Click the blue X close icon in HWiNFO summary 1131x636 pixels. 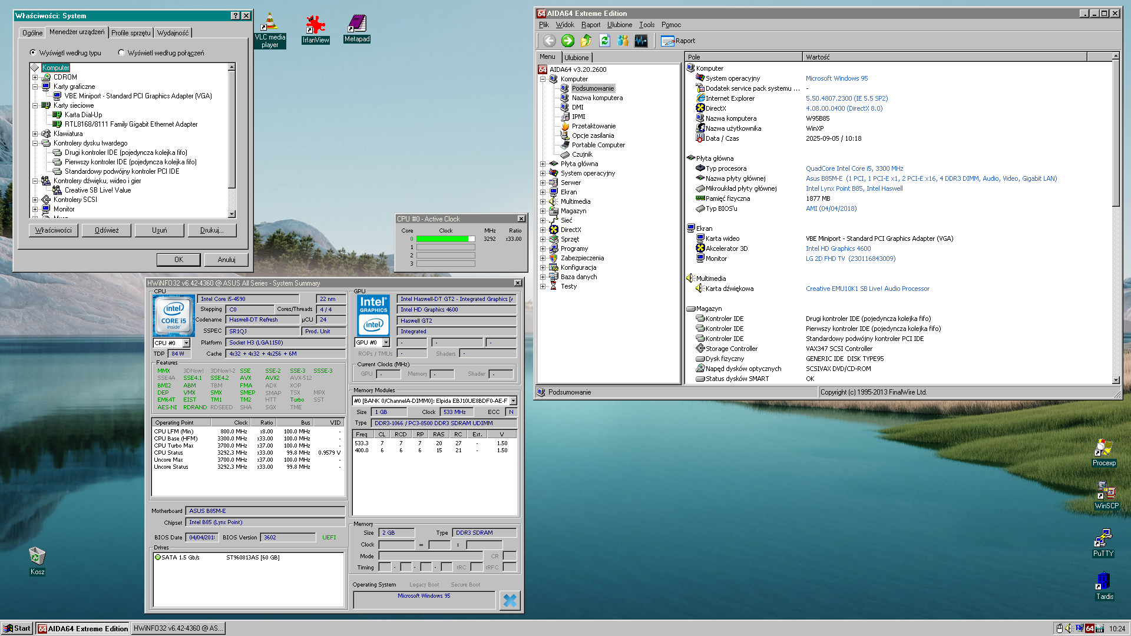[510, 600]
